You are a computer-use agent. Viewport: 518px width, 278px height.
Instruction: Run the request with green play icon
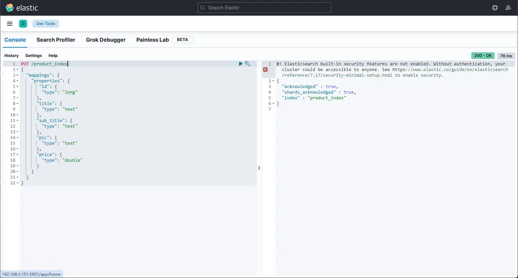pyautogui.click(x=241, y=64)
